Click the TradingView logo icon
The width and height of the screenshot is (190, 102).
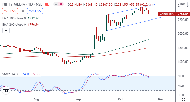tap(6, 90)
